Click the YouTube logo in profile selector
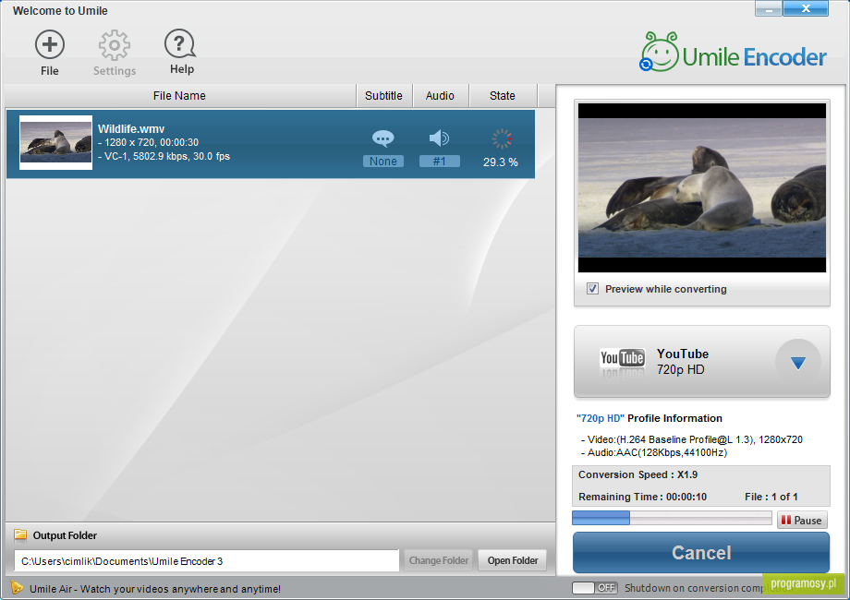 click(623, 358)
